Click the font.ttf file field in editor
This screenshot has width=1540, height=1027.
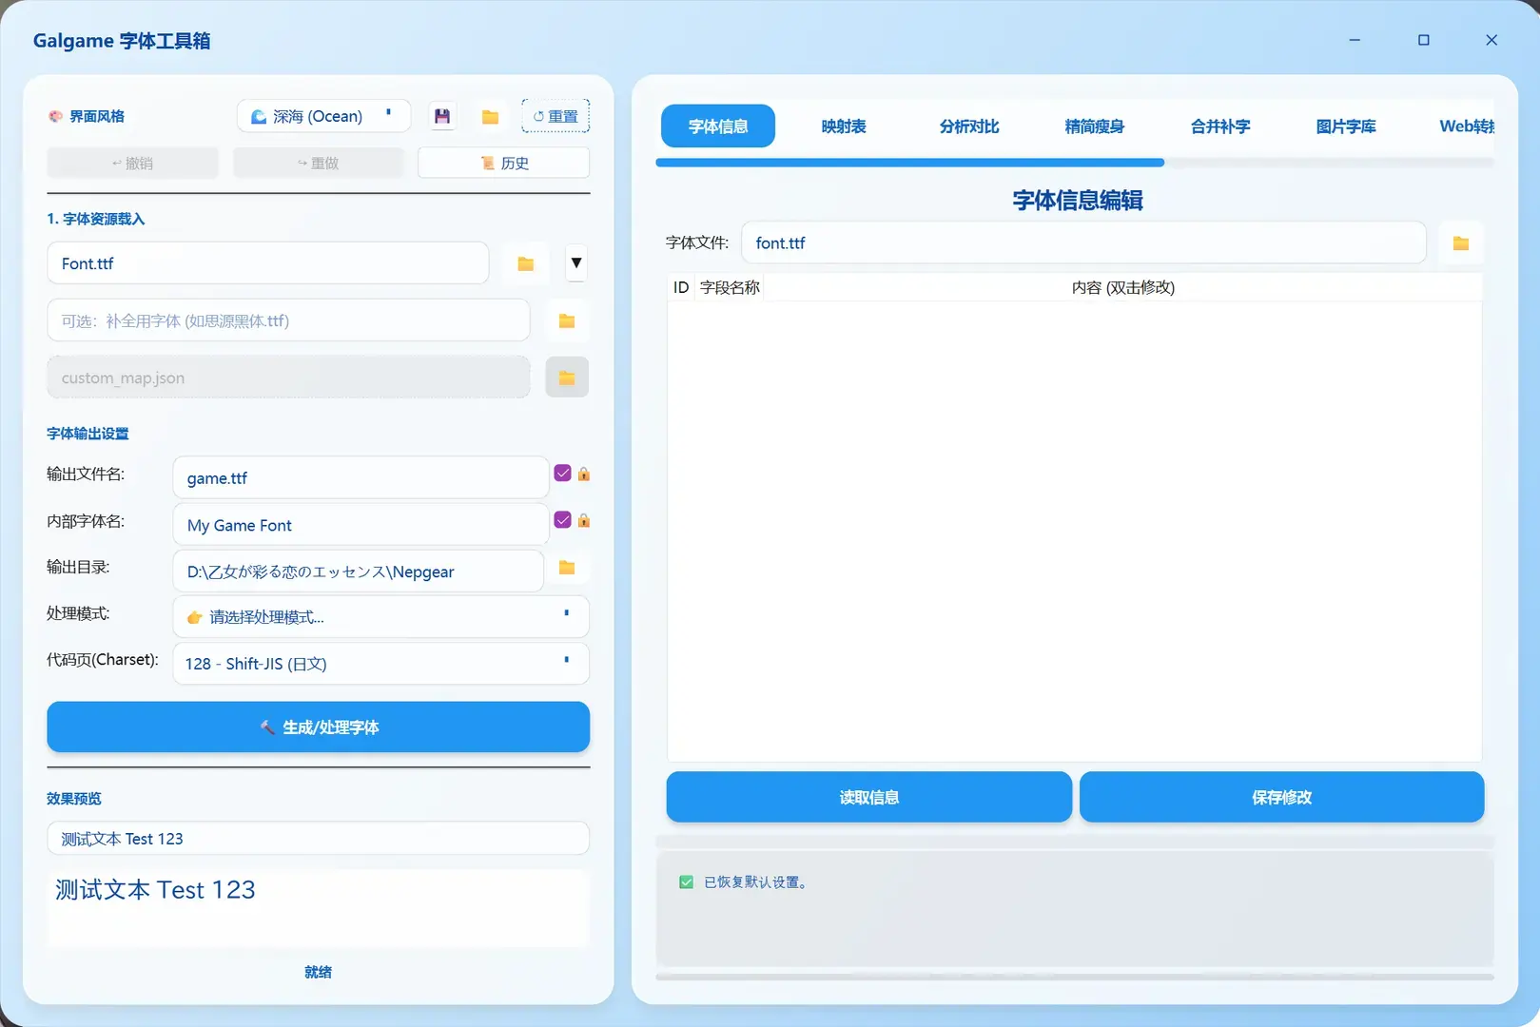pos(1083,242)
